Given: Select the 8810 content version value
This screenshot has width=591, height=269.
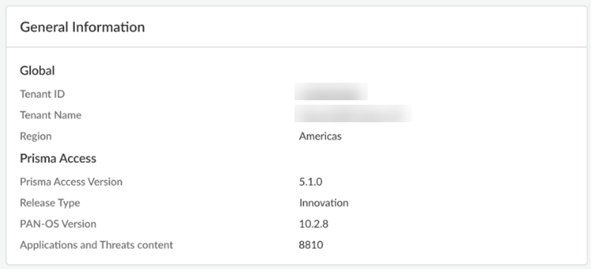Looking at the screenshot, I should tap(311, 245).
